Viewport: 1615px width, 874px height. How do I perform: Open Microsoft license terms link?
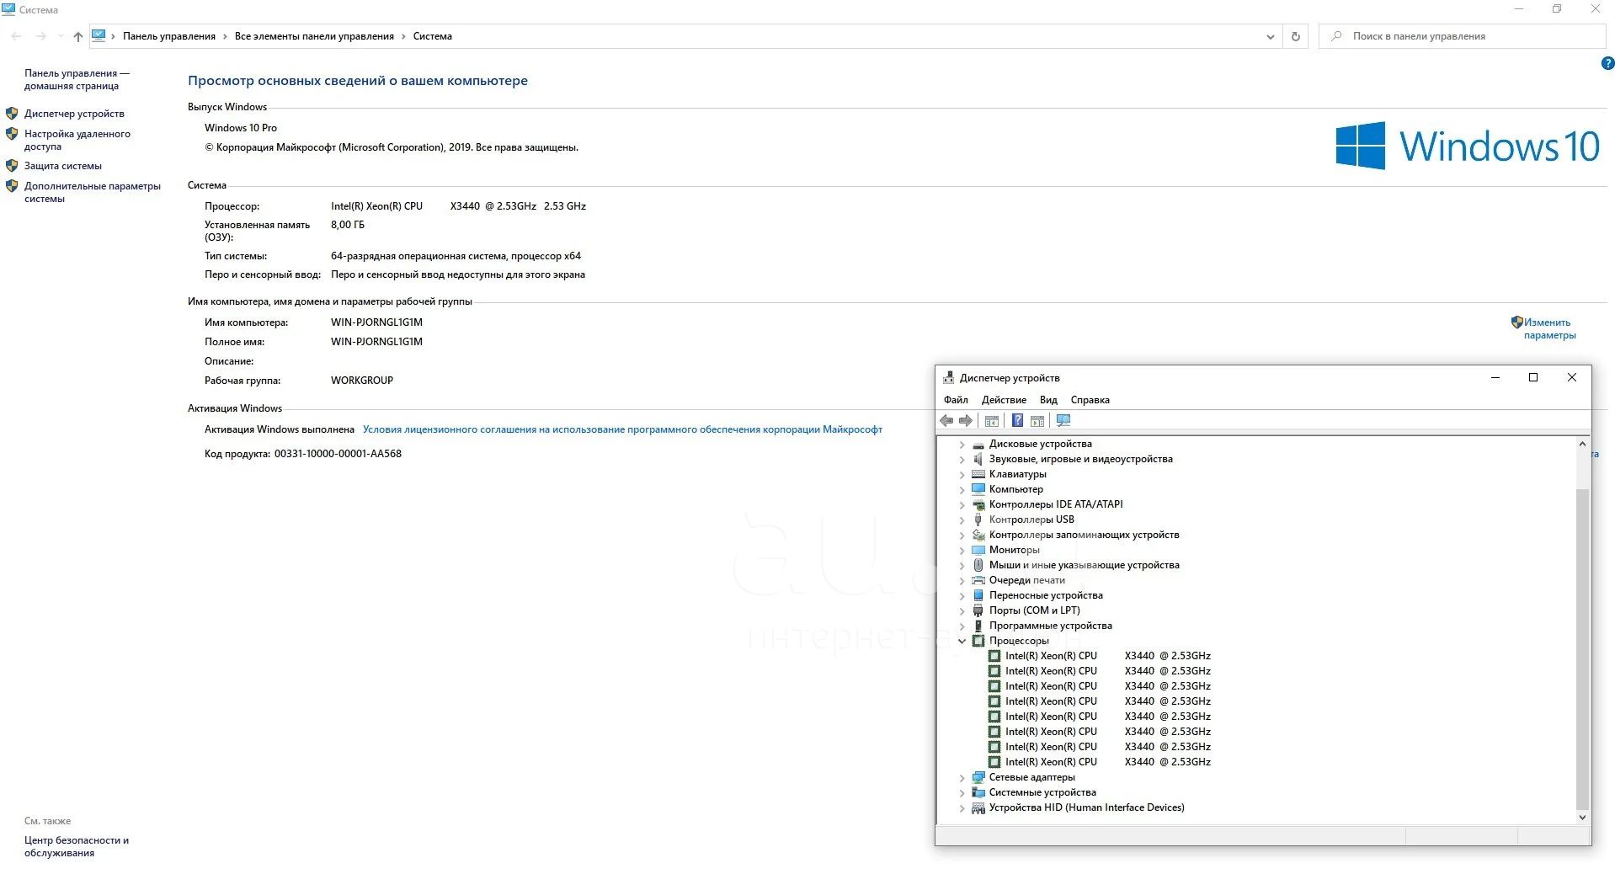pyautogui.click(x=622, y=429)
